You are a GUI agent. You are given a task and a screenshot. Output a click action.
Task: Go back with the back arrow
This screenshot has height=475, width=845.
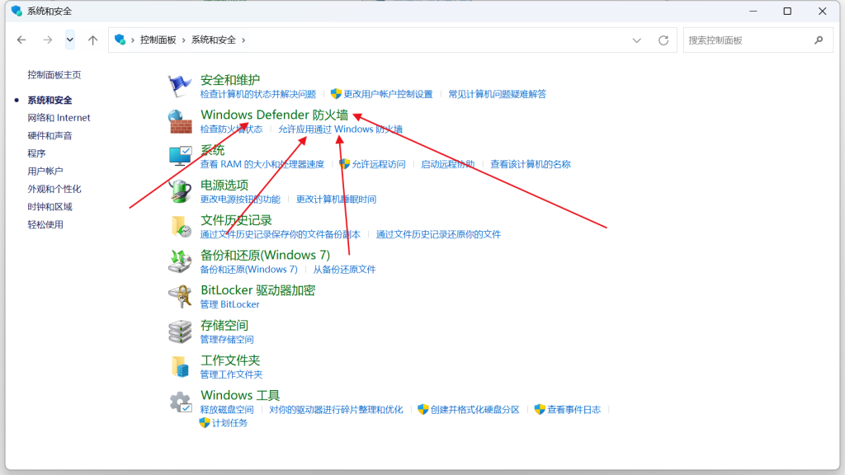click(x=21, y=40)
